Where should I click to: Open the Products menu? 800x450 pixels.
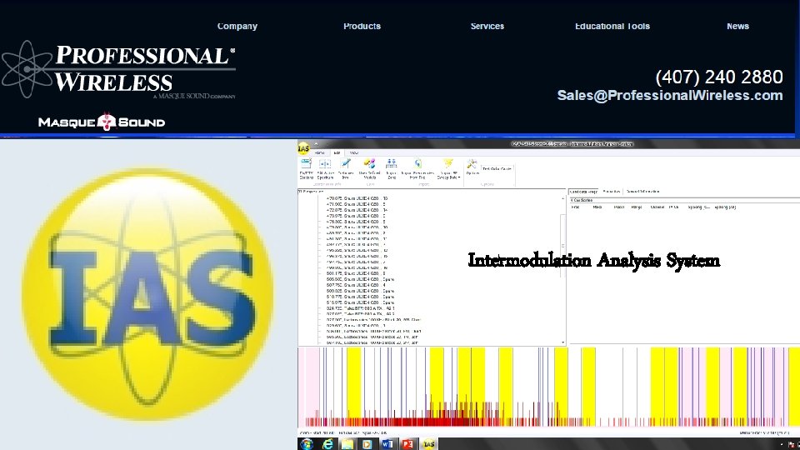pyautogui.click(x=362, y=26)
